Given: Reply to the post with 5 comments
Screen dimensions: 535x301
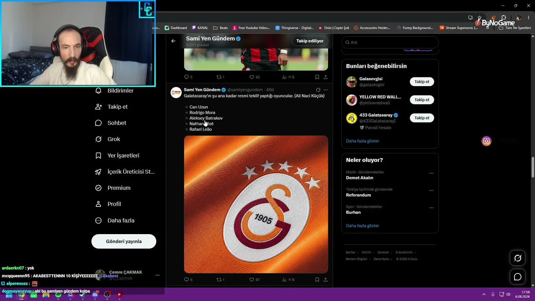Looking at the screenshot, I should 188,77.
